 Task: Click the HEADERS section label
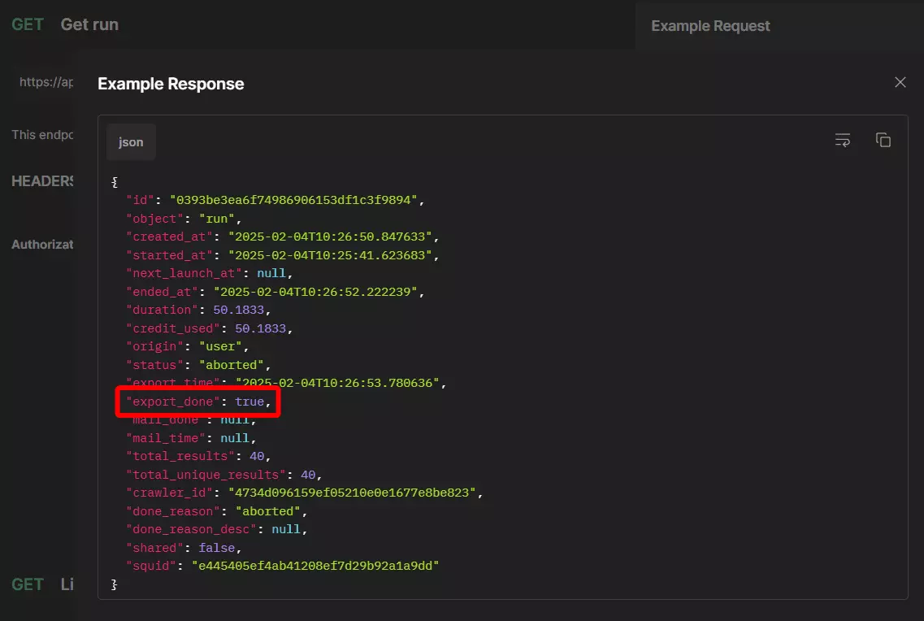(x=42, y=180)
